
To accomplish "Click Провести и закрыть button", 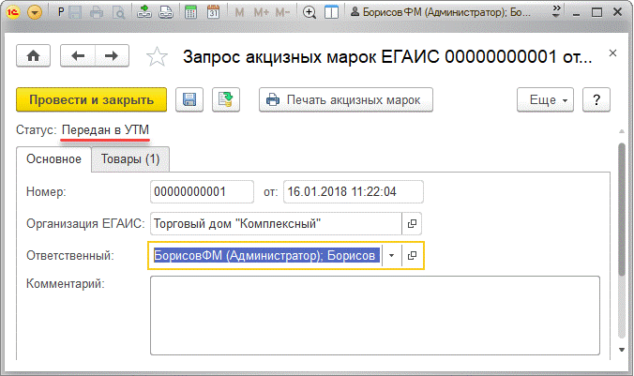I will 91,99.
